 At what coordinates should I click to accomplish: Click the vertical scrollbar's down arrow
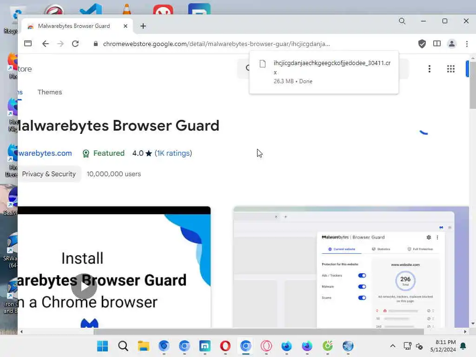[473, 324]
